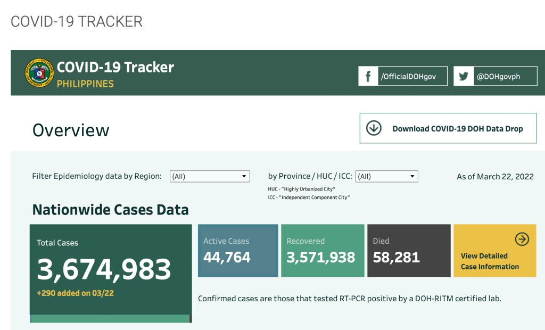Click the Facebook icon in the header
Image resolution: width=545 pixels, height=330 pixels.
368,76
